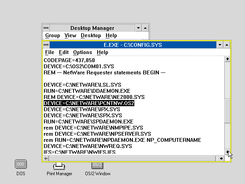Minimize the Desktop Manager window
The height and width of the screenshot is (184, 245).
pyautogui.click(x=138, y=28)
